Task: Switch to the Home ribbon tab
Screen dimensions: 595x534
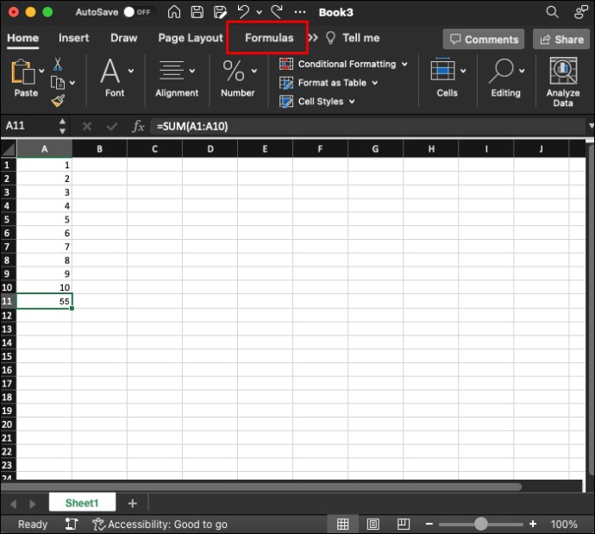Action: pyautogui.click(x=22, y=38)
